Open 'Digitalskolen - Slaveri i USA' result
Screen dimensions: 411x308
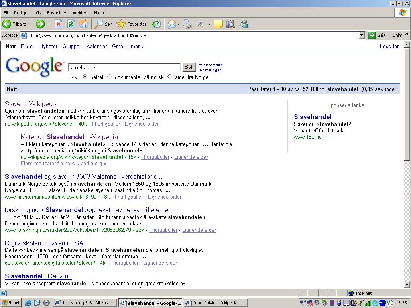[x=44, y=243]
